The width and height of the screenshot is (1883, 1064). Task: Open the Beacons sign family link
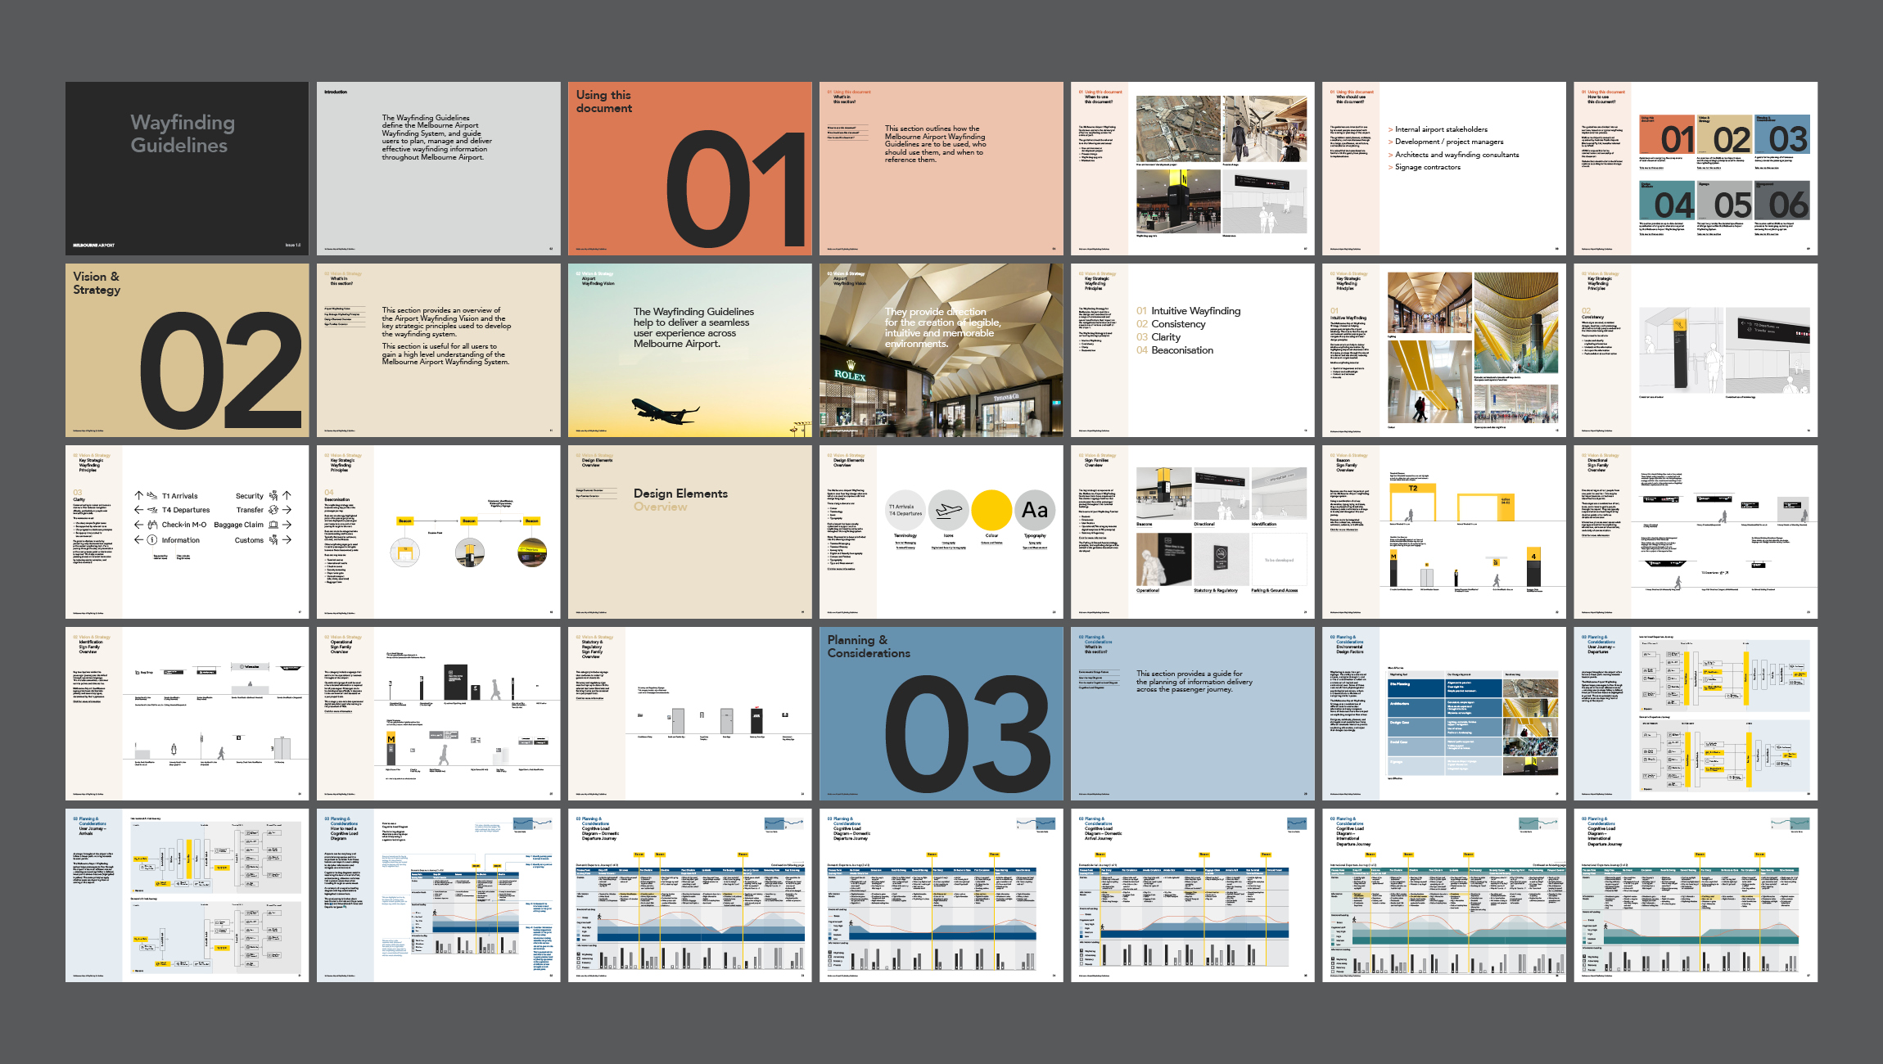(1145, 524)
